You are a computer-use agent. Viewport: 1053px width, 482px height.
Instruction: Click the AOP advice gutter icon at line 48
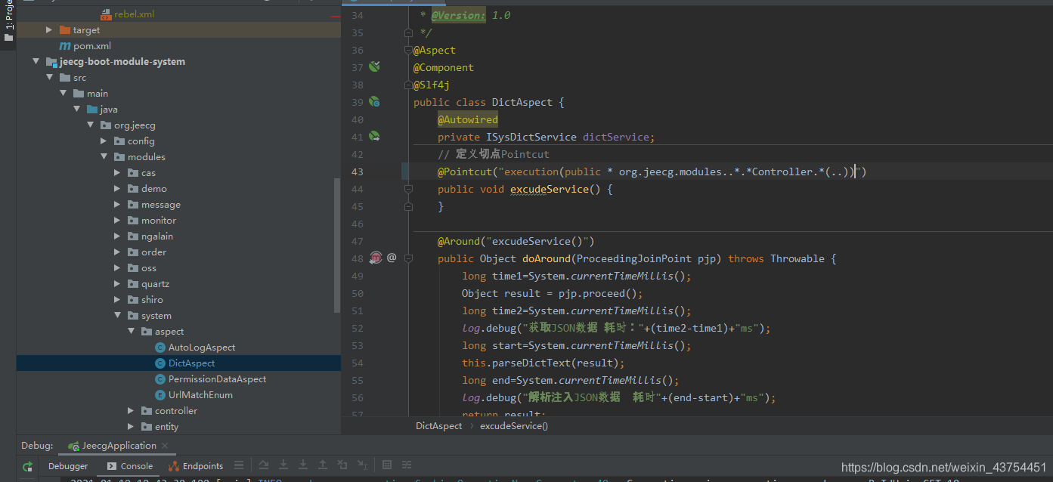pyautogui.click(x=376, y=258)
